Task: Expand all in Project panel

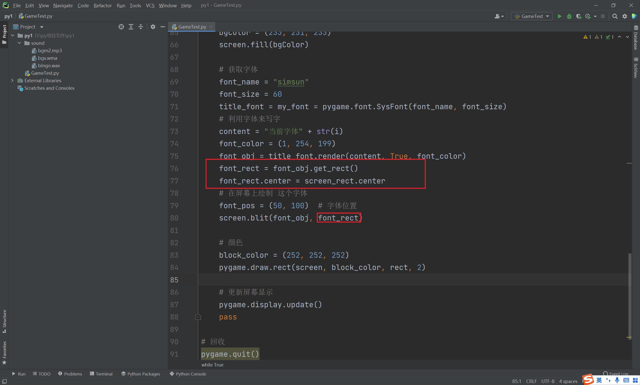Action: point(131,27)
